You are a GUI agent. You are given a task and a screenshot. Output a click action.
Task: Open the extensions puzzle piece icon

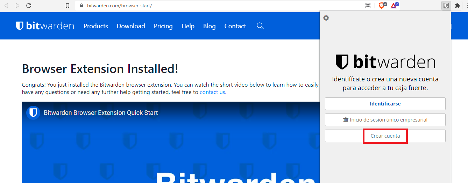(x=457, y=6)
